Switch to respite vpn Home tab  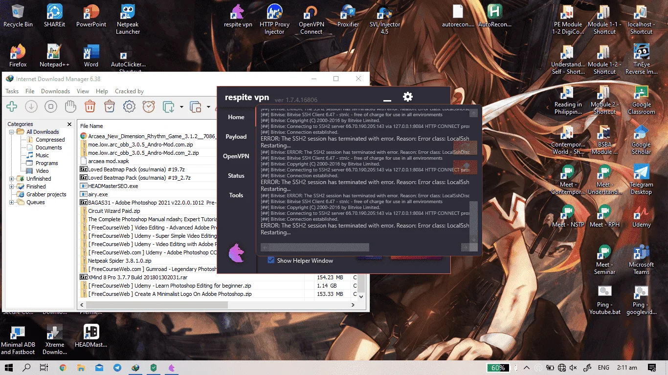(236, 117)
